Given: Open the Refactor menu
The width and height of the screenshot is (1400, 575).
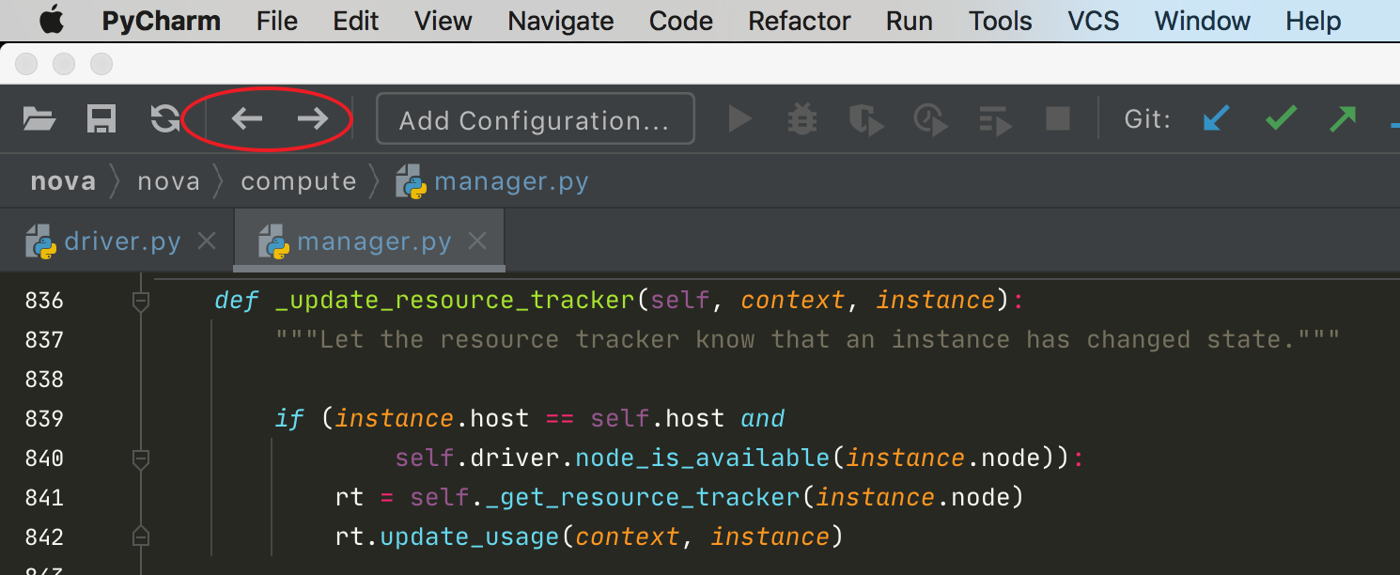Looking at the screenshot, I should click(x=799, y=21).
